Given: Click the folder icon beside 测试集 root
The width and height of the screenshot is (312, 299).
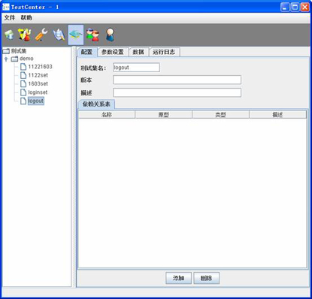Looking at the screenshot, I should click(x=6, y=51).
